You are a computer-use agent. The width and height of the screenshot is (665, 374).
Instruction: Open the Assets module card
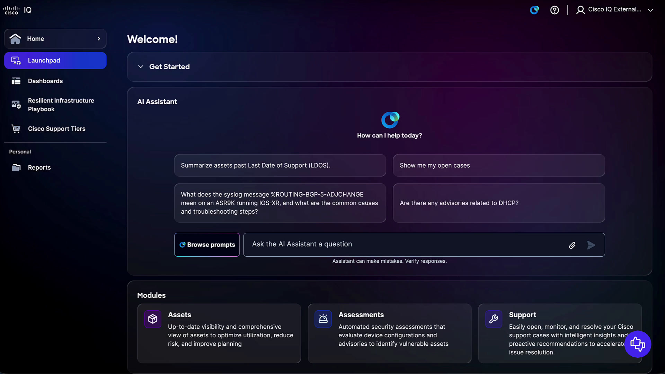(x=219, y=333)
